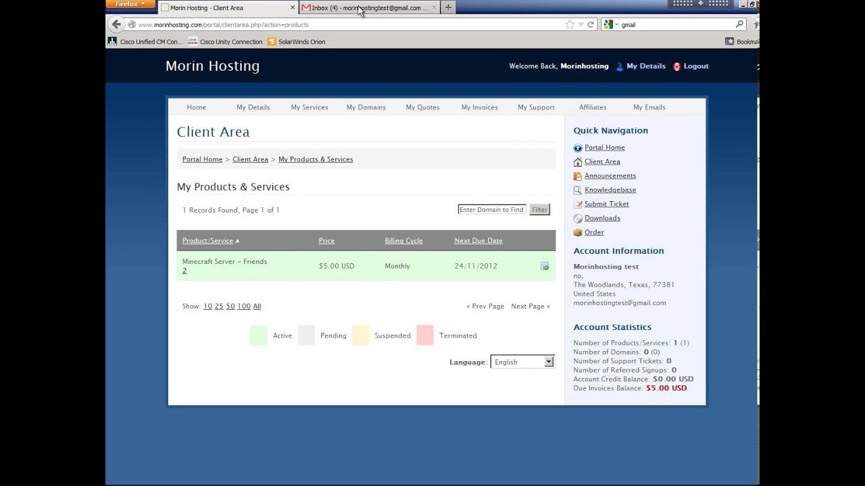Open the Home menu item
The height and width of the screenshot is (486, 865).
(x=197, y=107)
